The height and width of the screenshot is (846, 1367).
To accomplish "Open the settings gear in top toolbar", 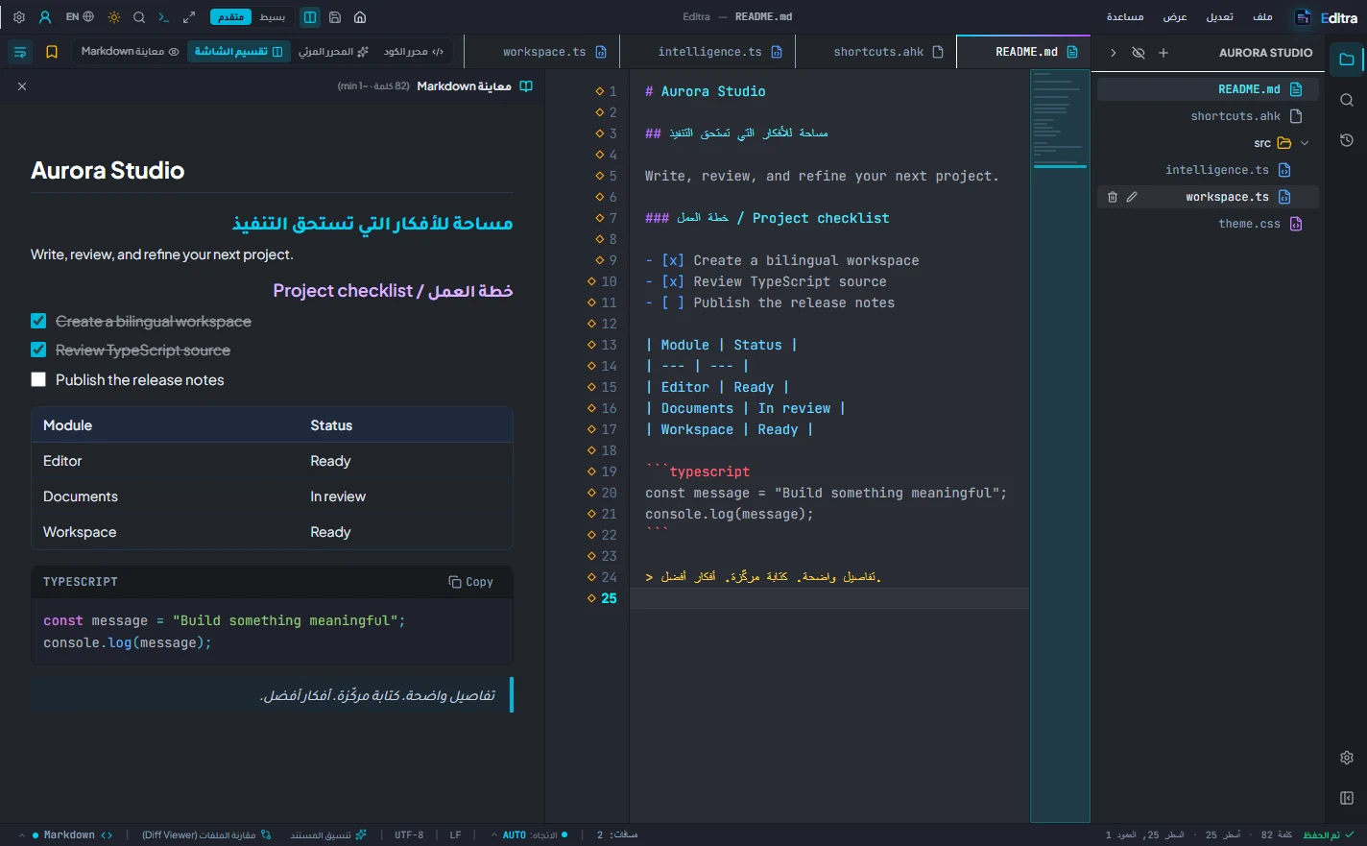I will tap(19, 17).
